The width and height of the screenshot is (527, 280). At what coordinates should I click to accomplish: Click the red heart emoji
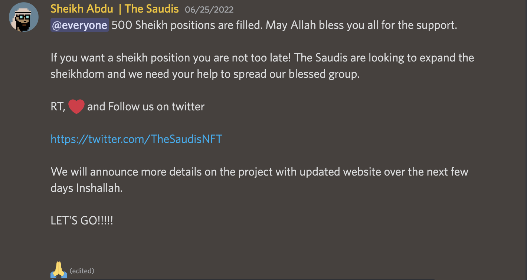click(x=76, y=107)
